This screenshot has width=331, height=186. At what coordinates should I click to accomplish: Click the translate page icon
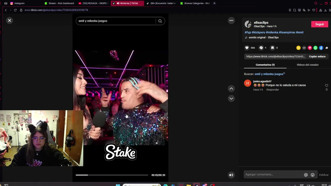pyautogui.click(x=304, y=10)
